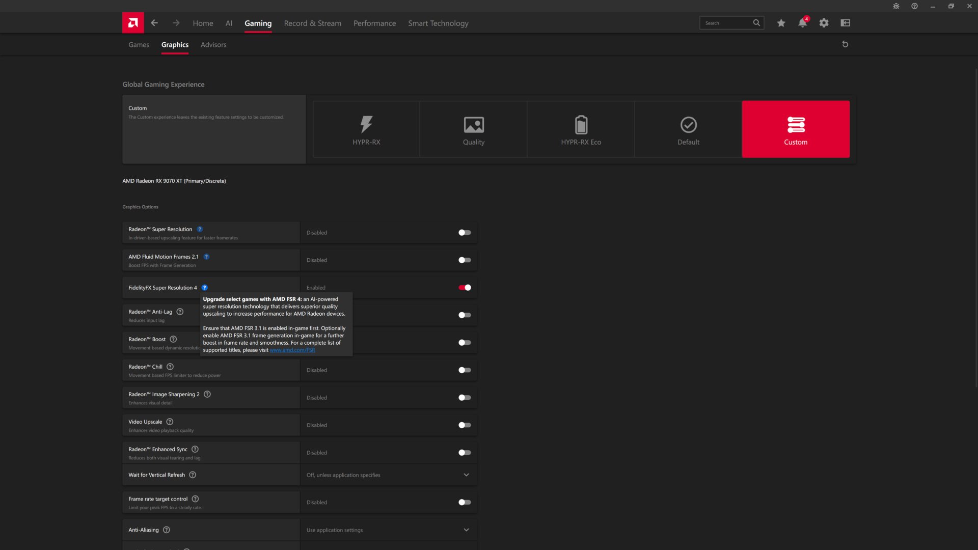This screenshot has width=978, height=550.
Task: Select the Quality profile
Action: (x=474, y=129)
